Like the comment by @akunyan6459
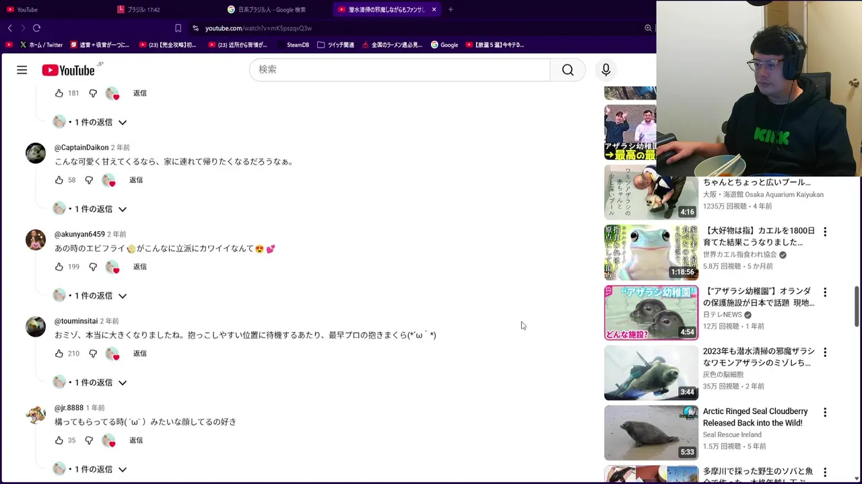This screenshot has width=862, height=484. click(59, 267)
